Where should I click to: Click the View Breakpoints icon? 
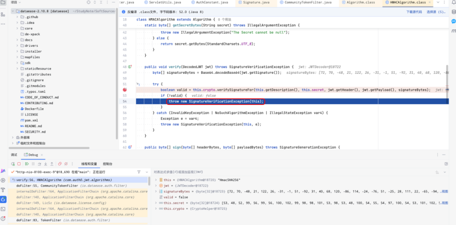[x=60, y=164]
